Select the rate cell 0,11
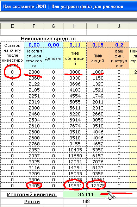The image size is (137, 207). pos(75,45)
